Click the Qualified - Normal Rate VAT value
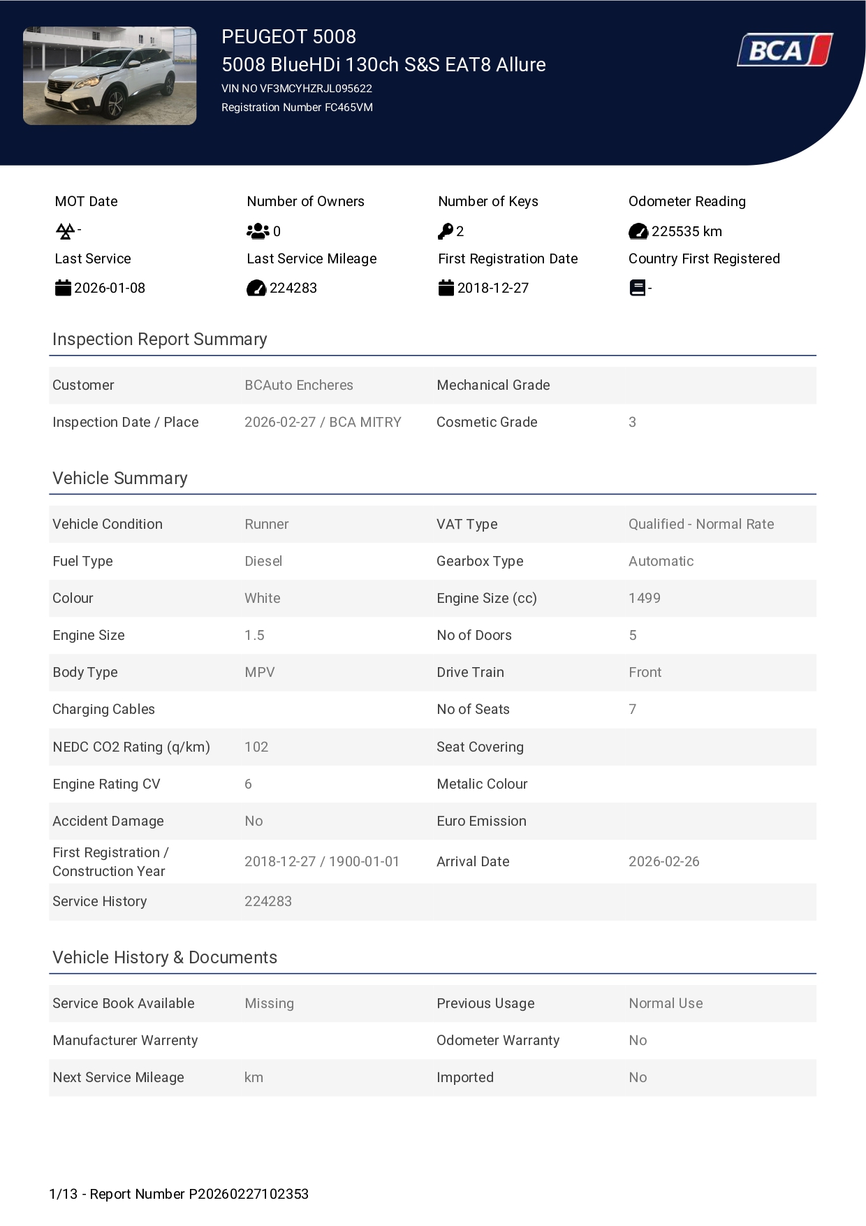Screen dimensions: 866x1226 tap(701, 524)
